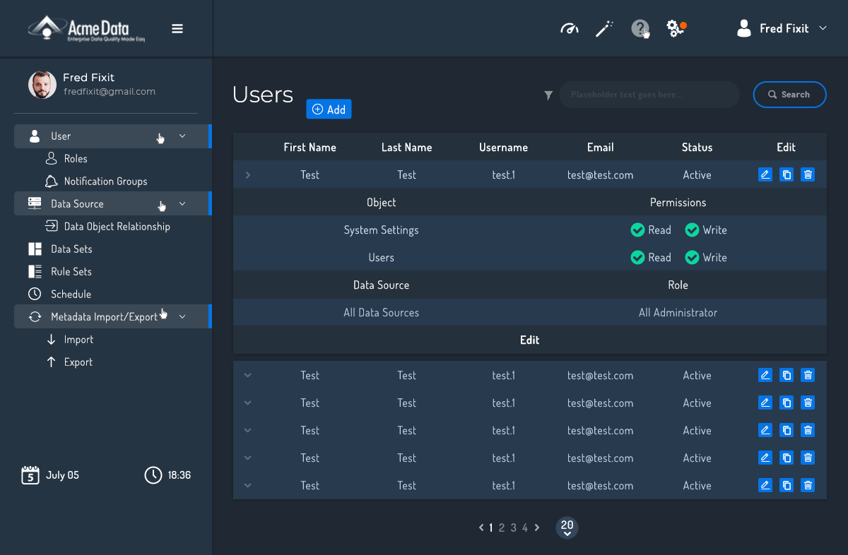Viewport: 848px width, 555px height.
Task: Click the Add user button
Action: (329, 109)
